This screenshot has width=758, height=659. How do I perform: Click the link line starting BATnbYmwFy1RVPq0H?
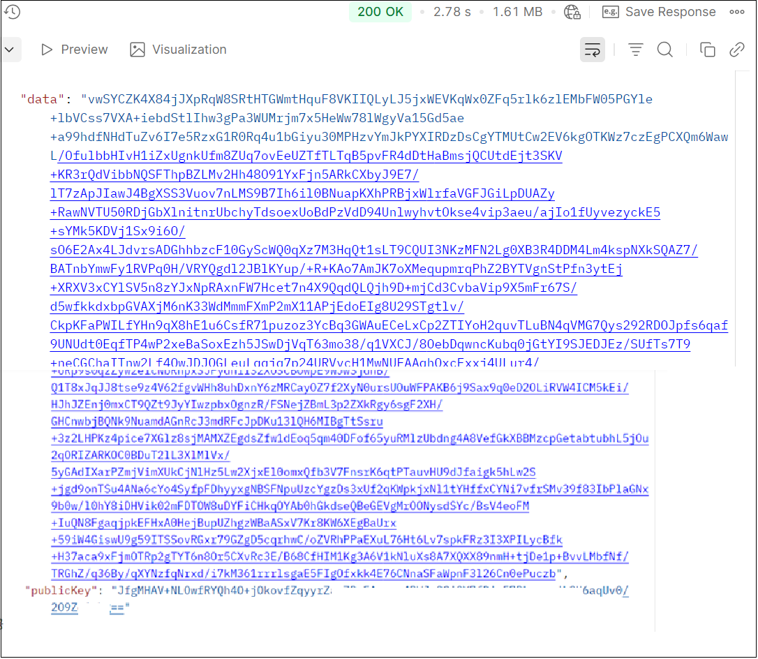[336, 269]
